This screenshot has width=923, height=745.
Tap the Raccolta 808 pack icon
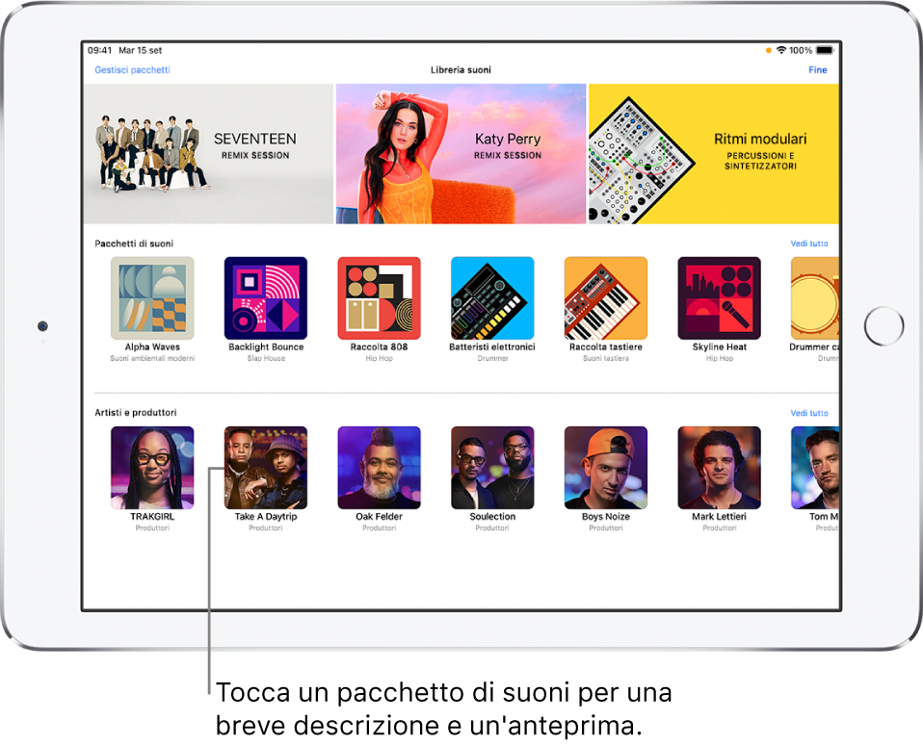(379, 298)
